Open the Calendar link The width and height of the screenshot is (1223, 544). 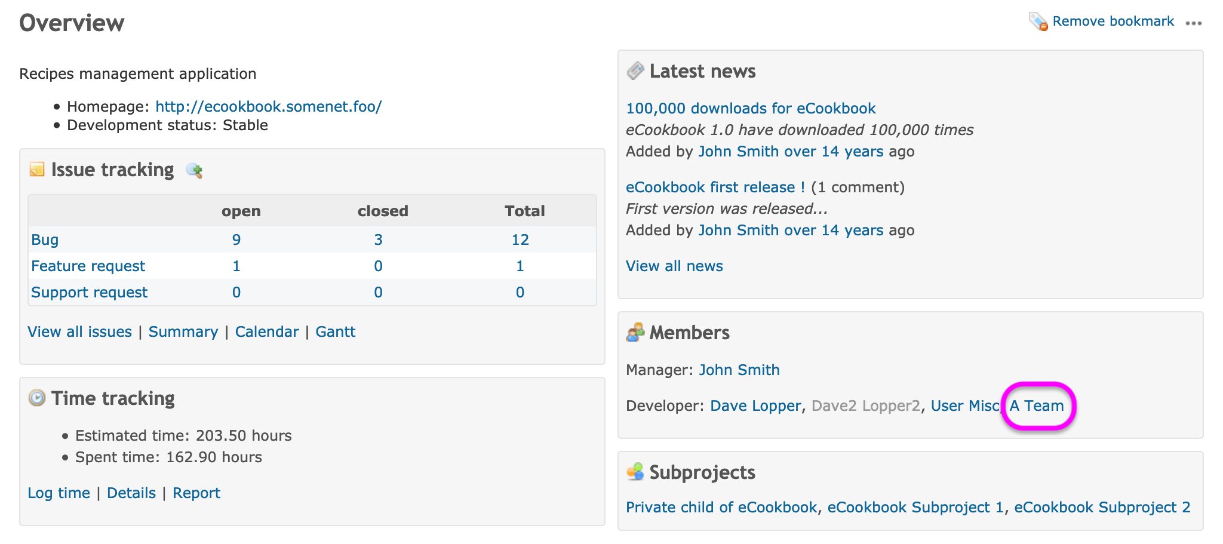[x=267, y=331]
